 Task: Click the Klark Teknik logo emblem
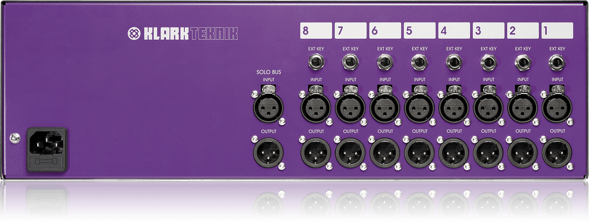(134, 33)
